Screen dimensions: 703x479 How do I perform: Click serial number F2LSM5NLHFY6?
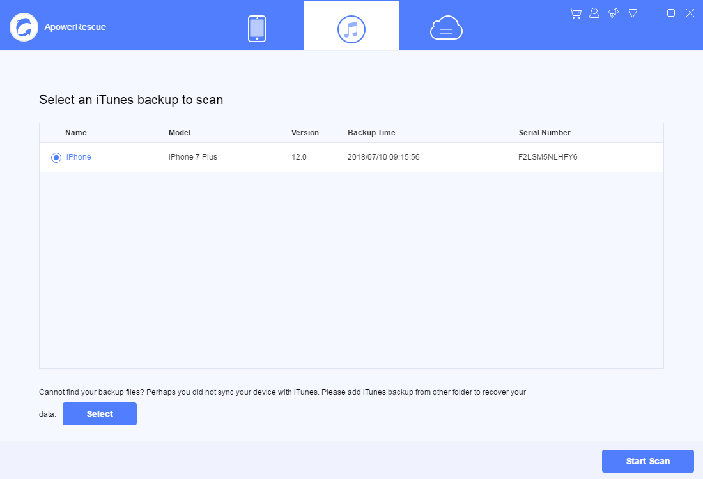tap(548, 157)
